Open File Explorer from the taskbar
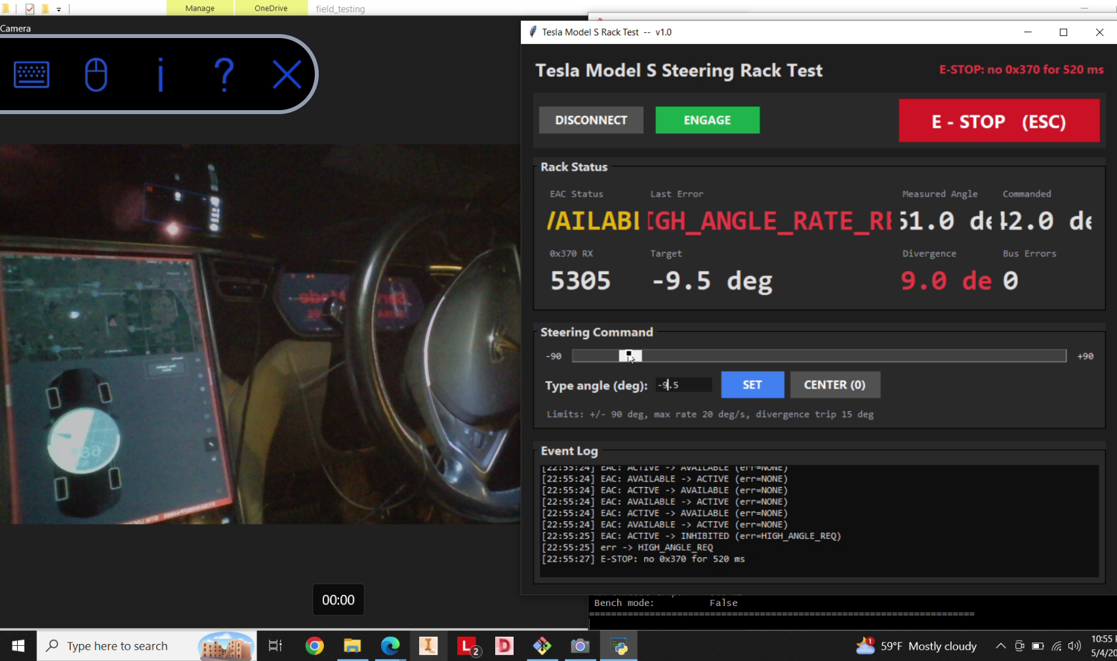Viewport: 1117px width, 661px height. [352, 646]
